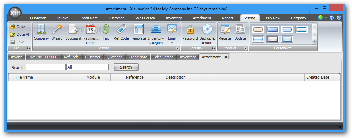
Task: Open the Sales Person ribbon tab
Action: [145, 18]
